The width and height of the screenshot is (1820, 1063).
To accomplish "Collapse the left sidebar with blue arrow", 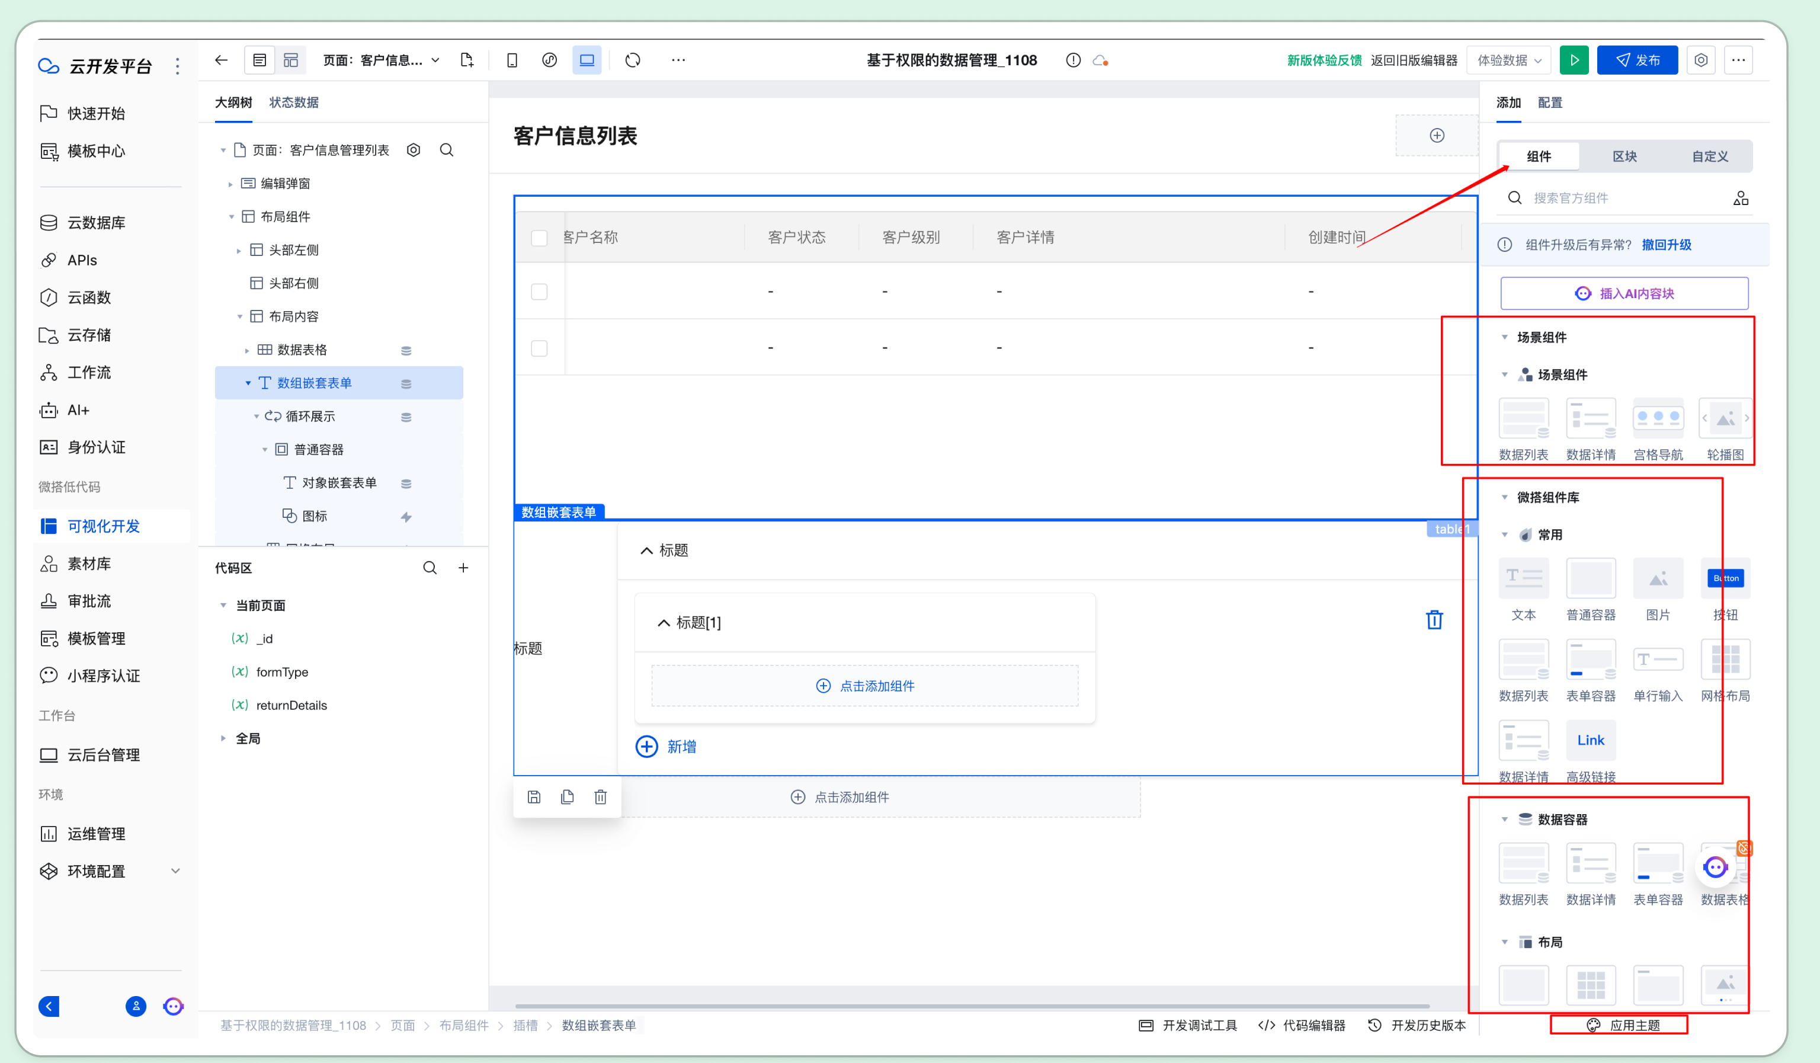I will [49, 1006].
